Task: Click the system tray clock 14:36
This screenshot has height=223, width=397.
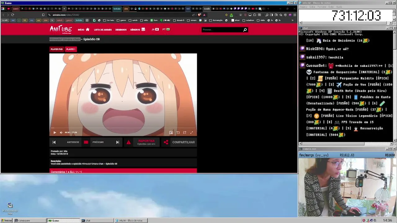Action: (x=387, y=221)
